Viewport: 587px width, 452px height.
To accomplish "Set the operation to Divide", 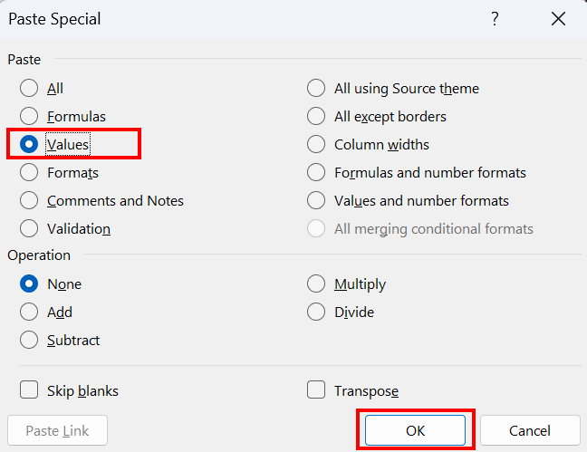I will 316,313.
